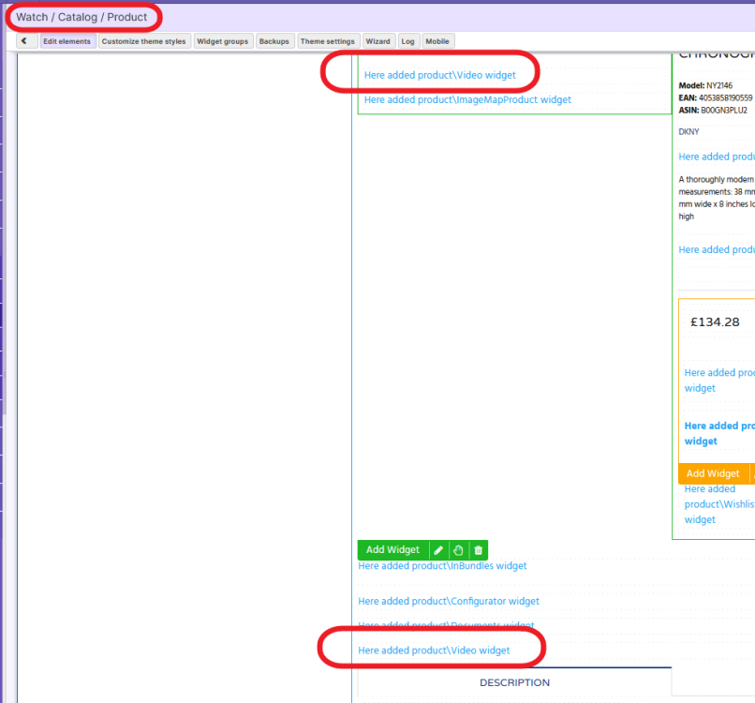Open the DESCRIPTION tab
This screenshot has width=755, height=703.
pyautogui.click(x=514, y=682)
